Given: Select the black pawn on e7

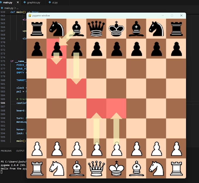Looking at the screenshot, I should (x=116, y=49).
